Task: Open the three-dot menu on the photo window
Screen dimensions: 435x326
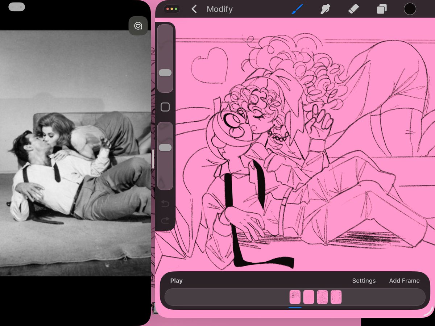Action: click(17, 6)
